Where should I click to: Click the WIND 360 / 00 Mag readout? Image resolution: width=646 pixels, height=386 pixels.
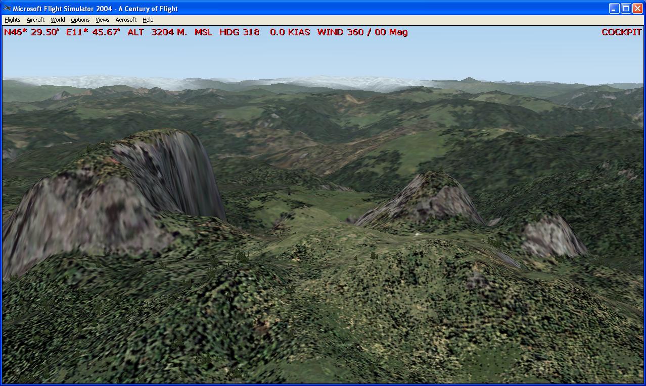pyautogui.click(x=362, y=32)
